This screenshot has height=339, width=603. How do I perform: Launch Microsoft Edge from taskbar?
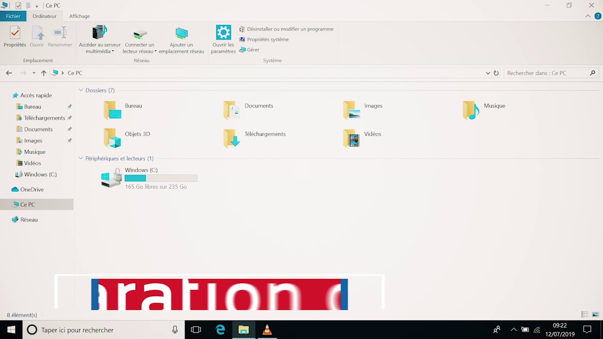click(220, 330)
